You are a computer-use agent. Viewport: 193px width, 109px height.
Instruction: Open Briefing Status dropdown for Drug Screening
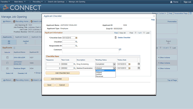coord(114,64)
